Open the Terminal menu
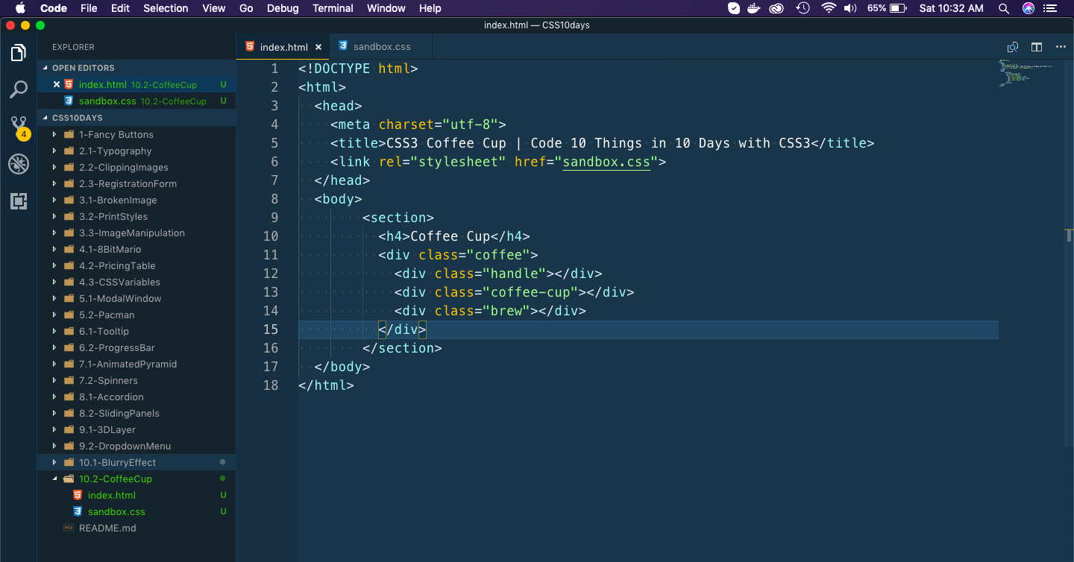1074x562 pixels. click(x=333, y=8)
